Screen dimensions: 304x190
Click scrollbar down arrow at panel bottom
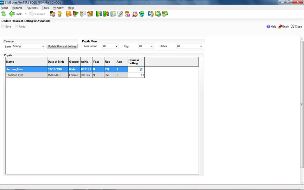click(x=302, y=182)
